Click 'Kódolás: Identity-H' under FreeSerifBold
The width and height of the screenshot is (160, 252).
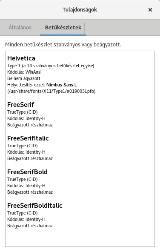tap(26, 186)
